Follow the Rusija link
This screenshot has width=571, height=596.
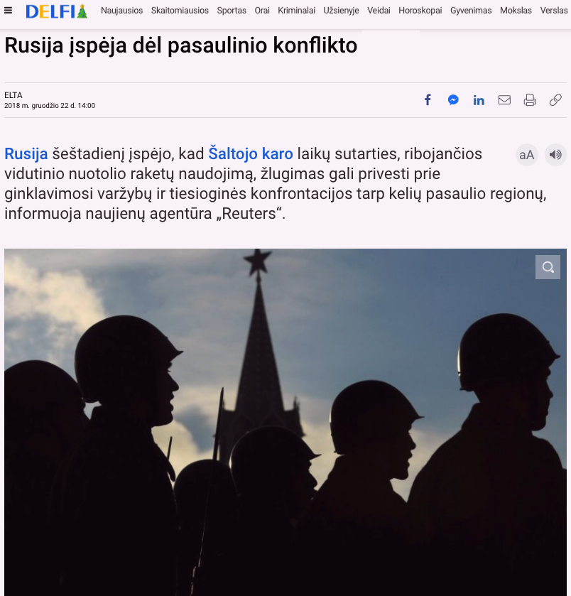26,154
